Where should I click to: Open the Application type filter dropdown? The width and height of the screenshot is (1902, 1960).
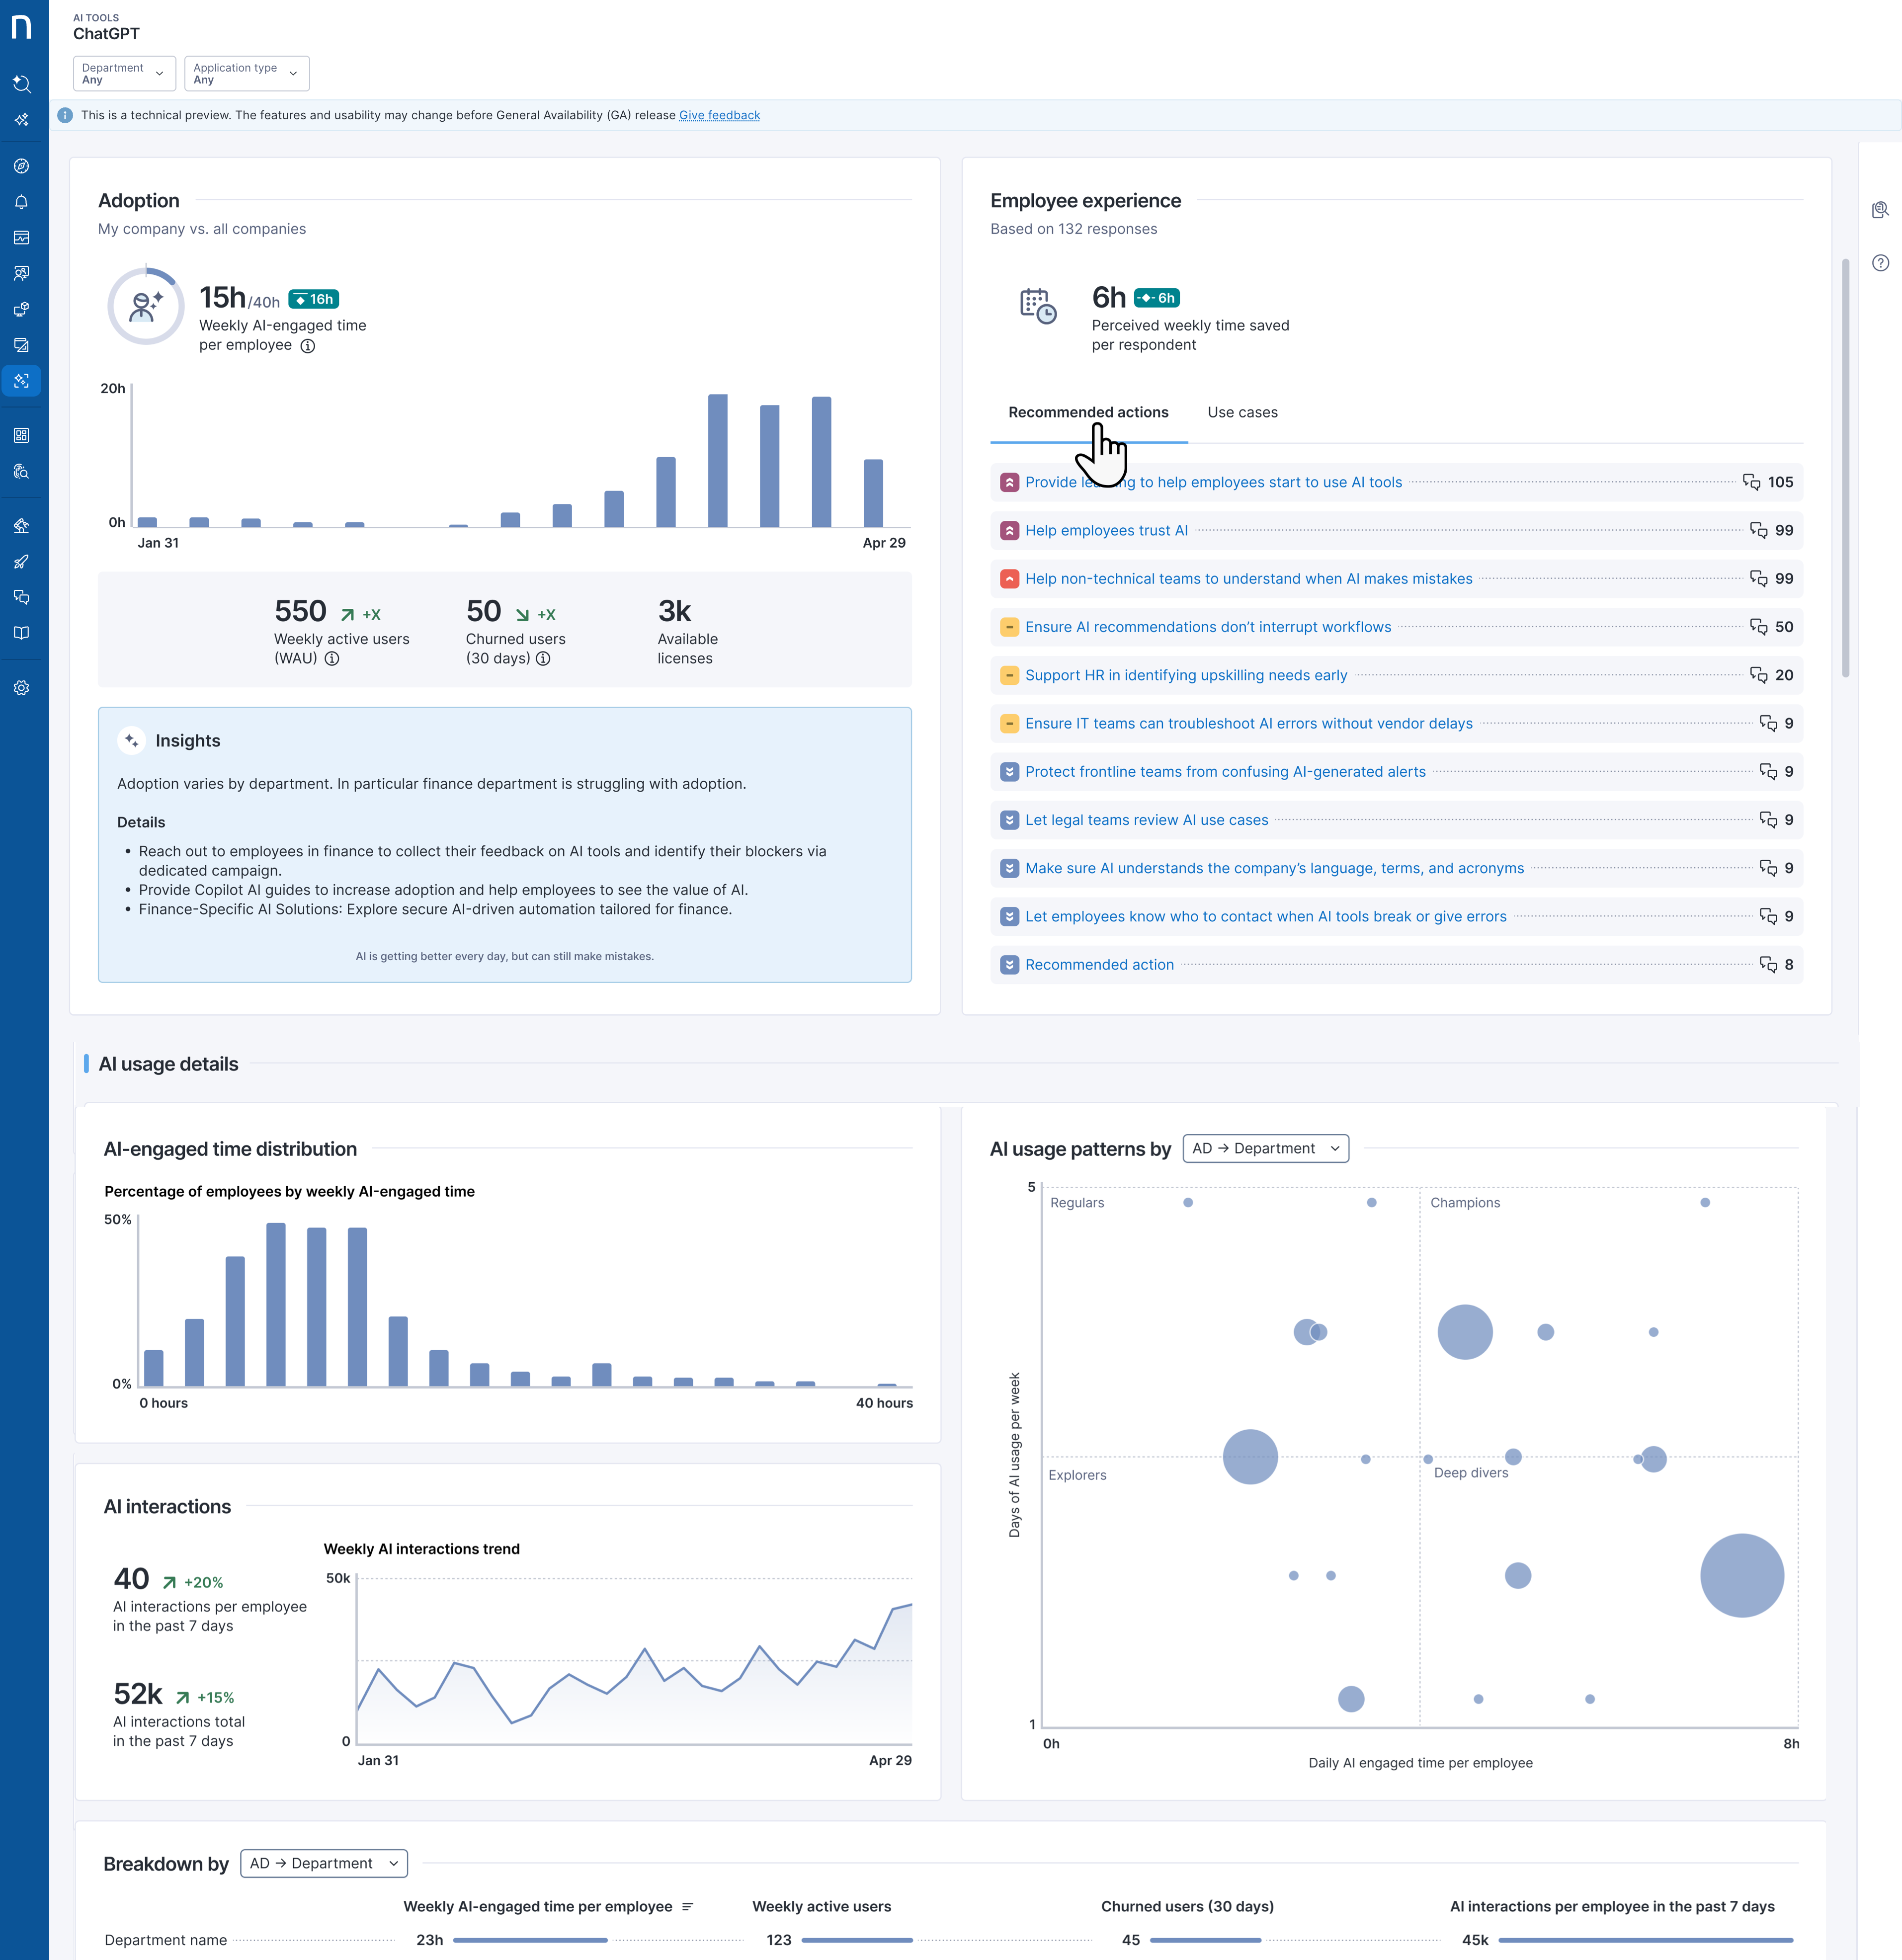[x=246, y=74]
